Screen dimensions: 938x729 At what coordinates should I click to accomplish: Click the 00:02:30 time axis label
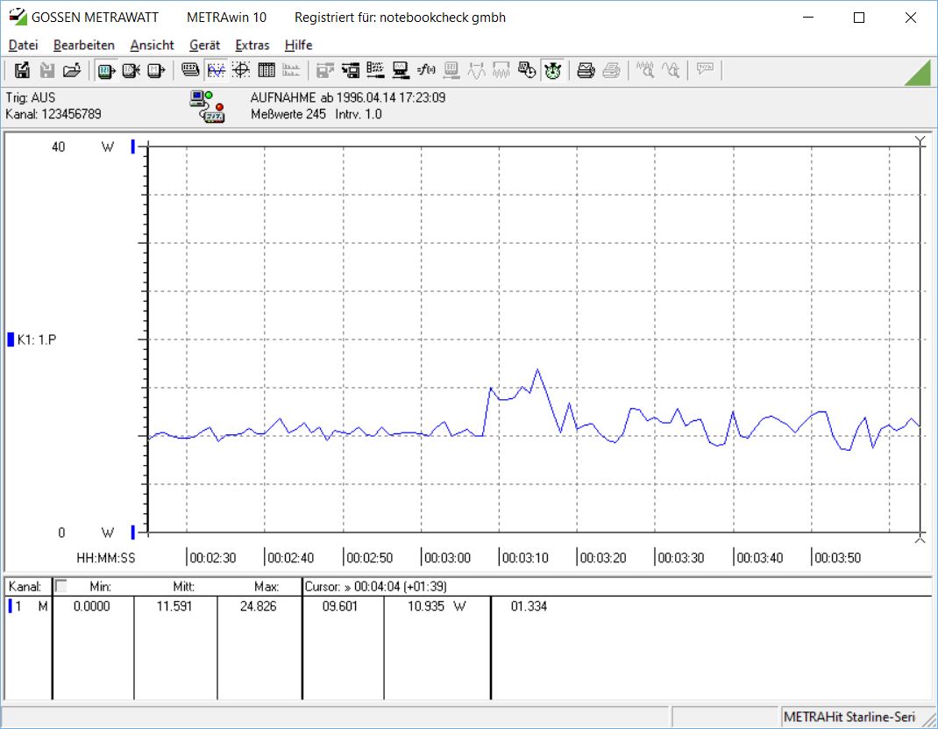pos(212,558)
